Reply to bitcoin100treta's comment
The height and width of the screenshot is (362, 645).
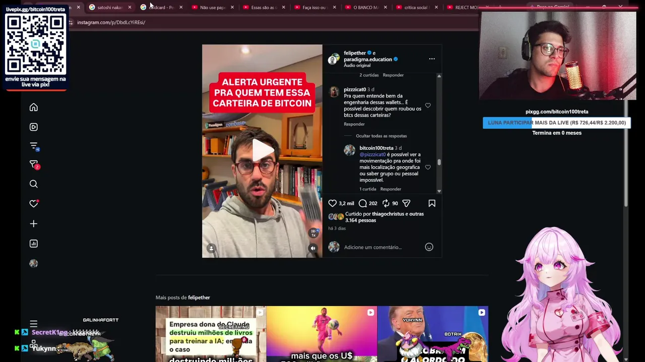point(391,189)
